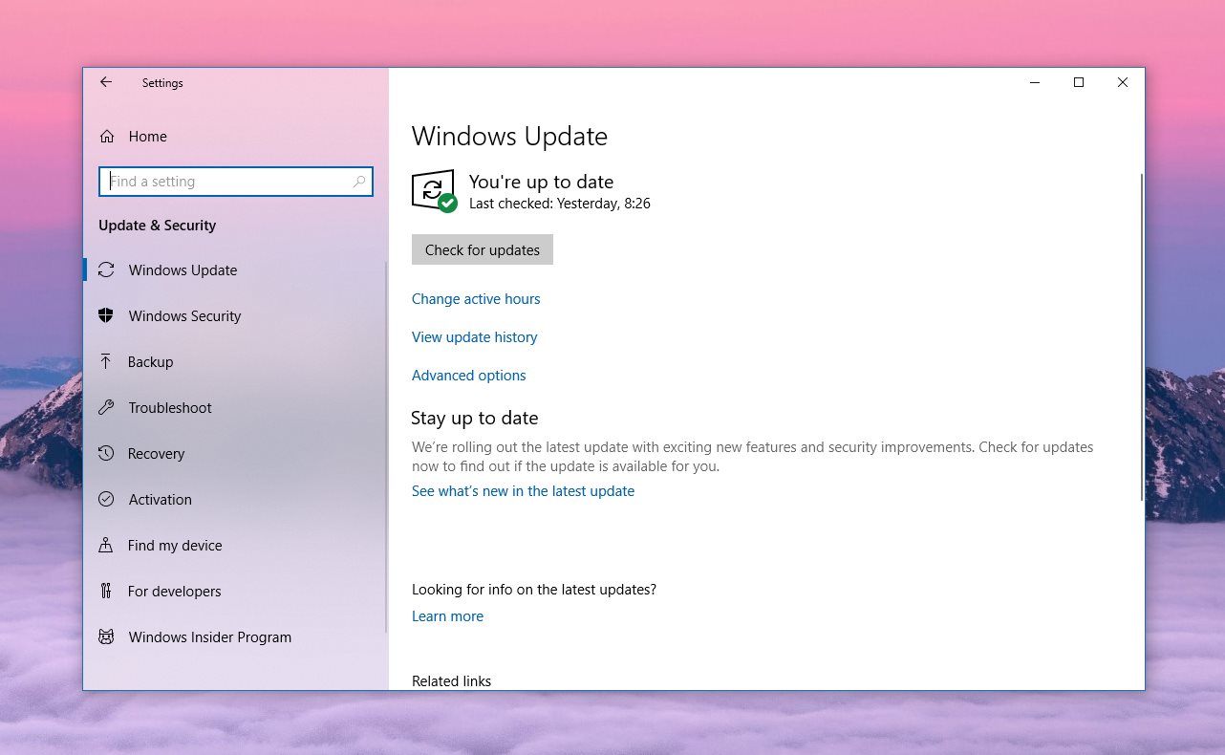
Task: Click the Windows Insider Program cat icon
Action: coord(106,637)
